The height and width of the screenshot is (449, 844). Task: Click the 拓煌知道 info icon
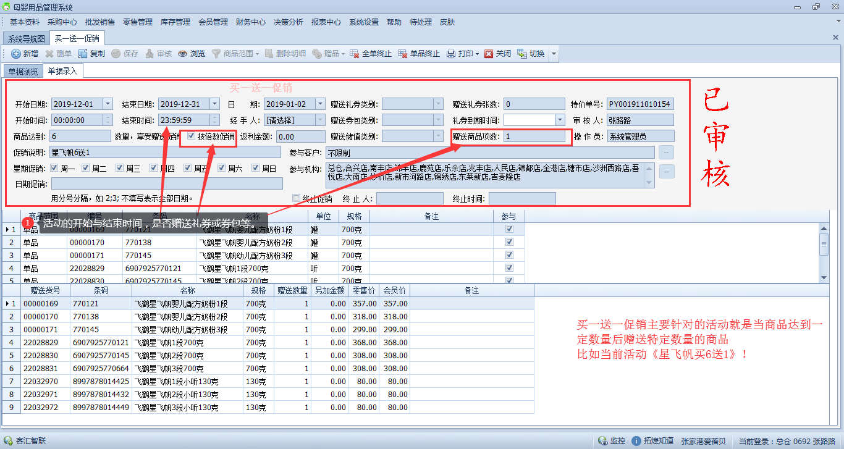click(x=636, y=441)
